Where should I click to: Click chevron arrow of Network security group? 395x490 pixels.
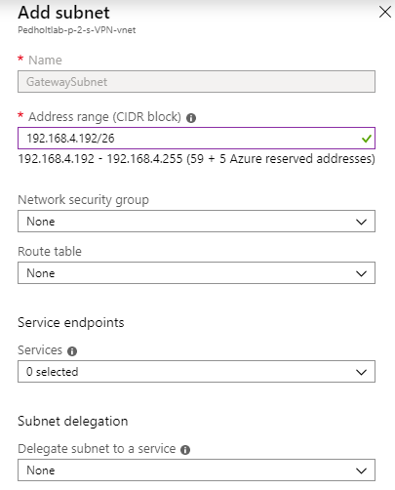coord(361,222)
